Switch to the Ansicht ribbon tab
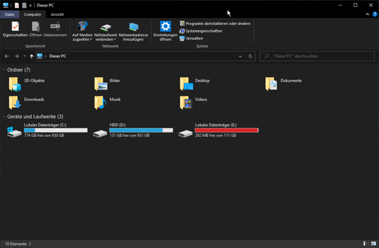Viewport: 379px width, 248px height. (57, 15)
